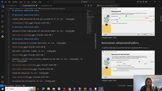Viewport: 162px width, 91px height.
Task: Open the Source Control view
Action: coord(3,16)
